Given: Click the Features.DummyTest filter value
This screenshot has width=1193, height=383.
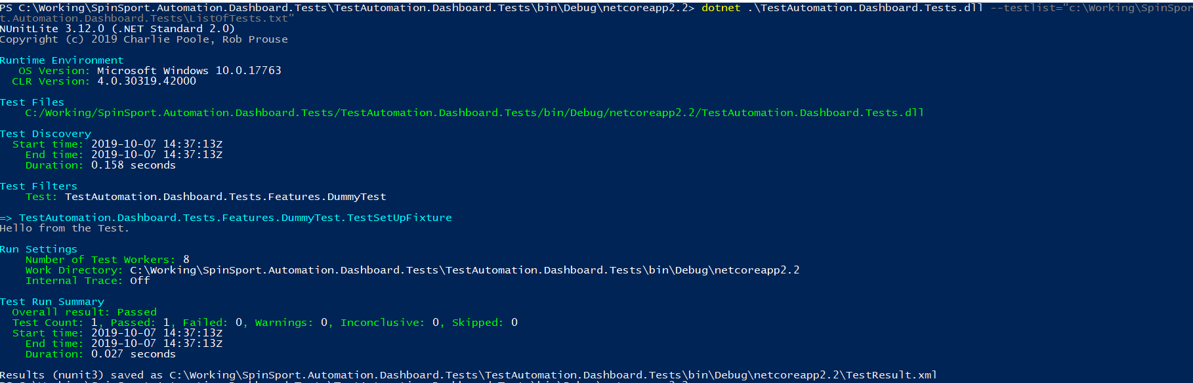Looking at the screenshot, I should coord(225,197).
